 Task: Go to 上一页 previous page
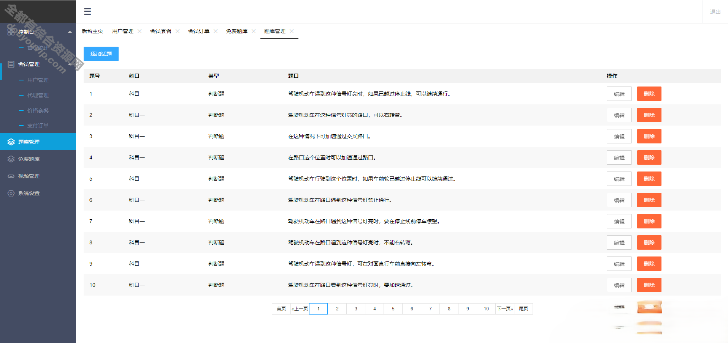(x=300, y=309)
